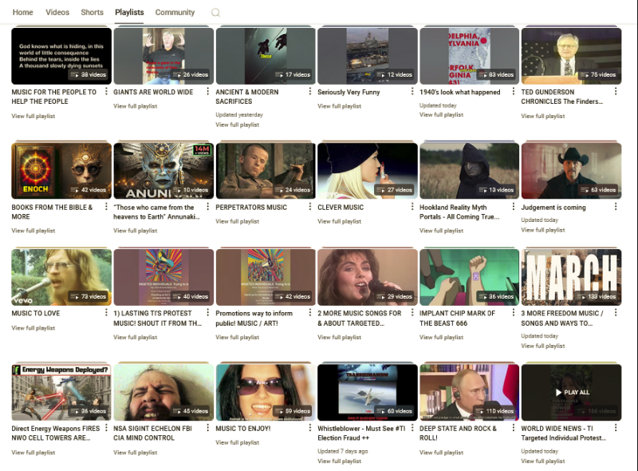Image resolution: width=638 pixels, height=471 pixels.
Task: Open options menu for Promotions way to inform
Action: click(x=310, y=312)
